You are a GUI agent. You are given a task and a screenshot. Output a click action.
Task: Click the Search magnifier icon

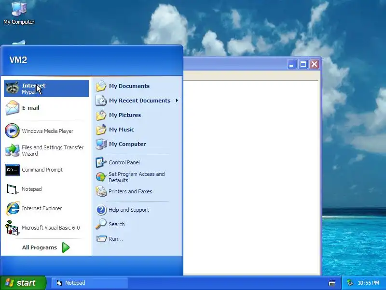[101, 224]
